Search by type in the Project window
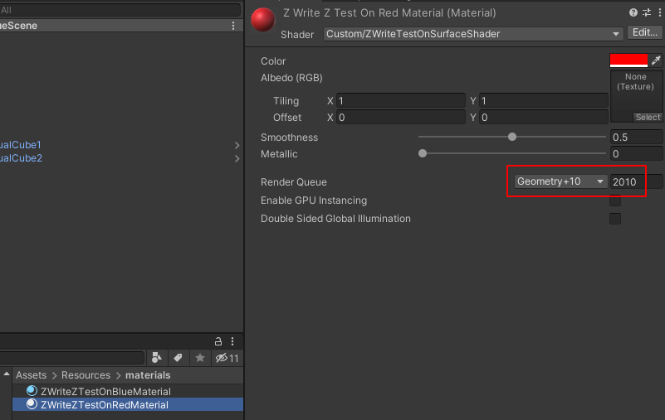The image size is (665, 420). [157, 358]
